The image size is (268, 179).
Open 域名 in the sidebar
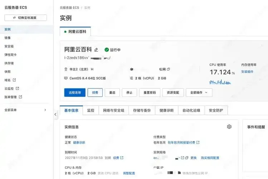[x=8, y=80]
